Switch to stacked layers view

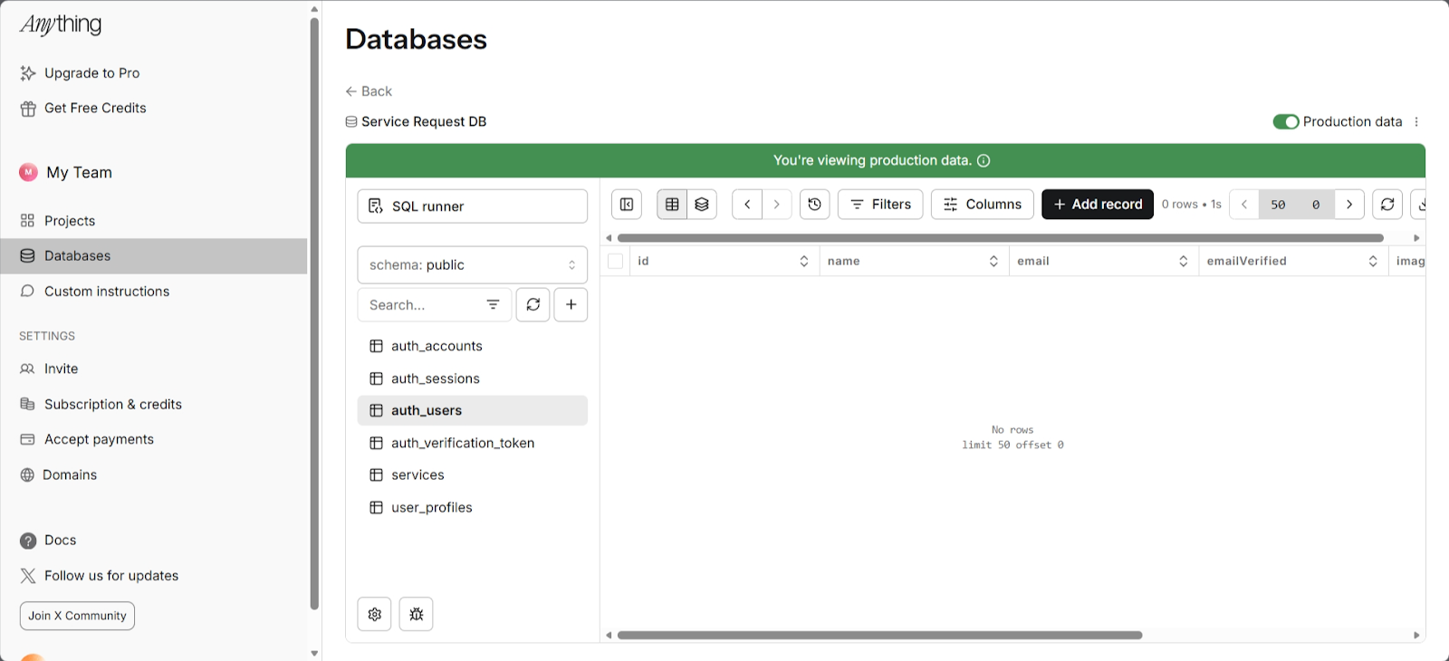click(x=702, y=205)
